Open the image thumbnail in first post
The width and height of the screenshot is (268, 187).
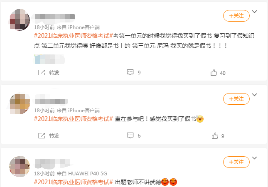(49, 59)
